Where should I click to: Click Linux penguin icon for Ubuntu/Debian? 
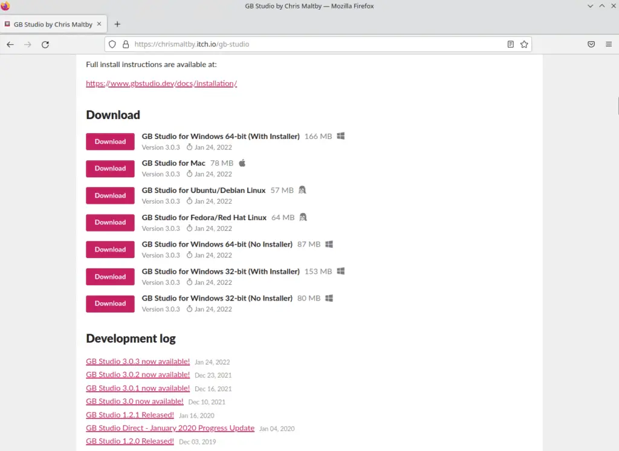[x=302, y=190]
